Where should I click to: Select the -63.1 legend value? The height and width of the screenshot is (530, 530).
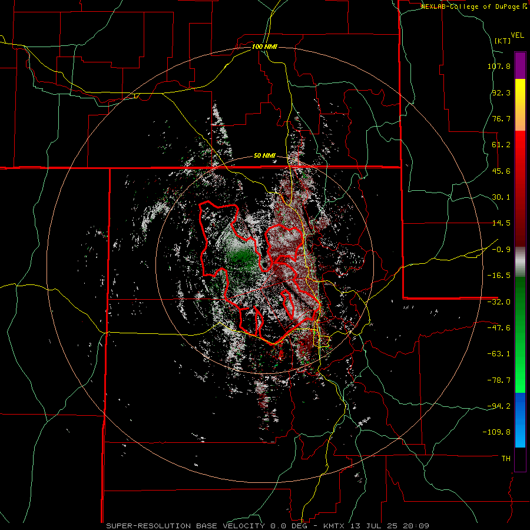tap(499, 354)
